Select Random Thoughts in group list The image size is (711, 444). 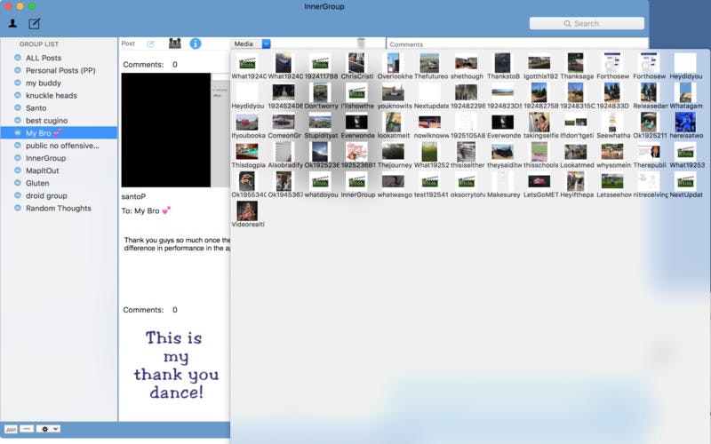[58, 208]
